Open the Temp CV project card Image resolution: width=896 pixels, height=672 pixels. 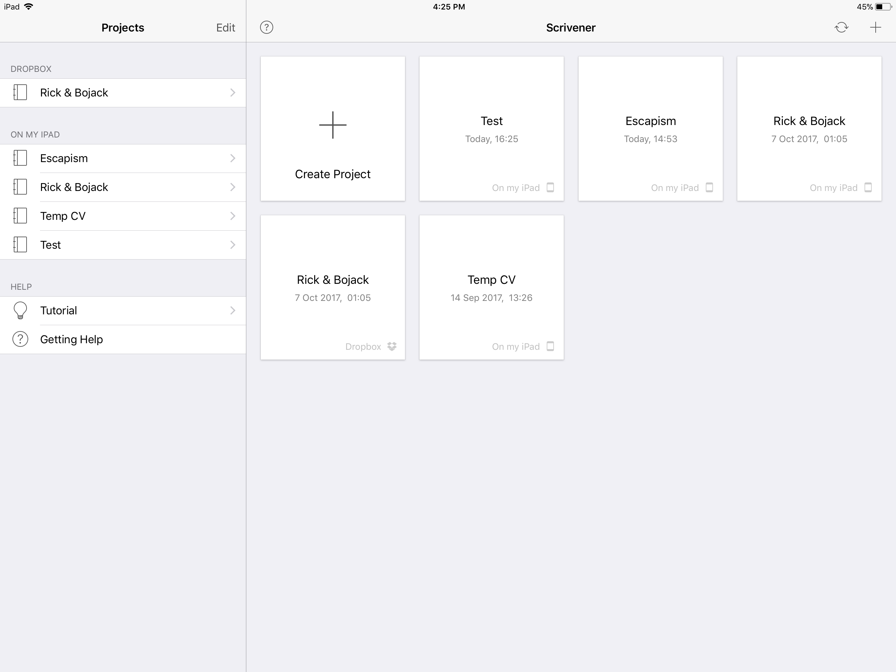click(491, 287)
